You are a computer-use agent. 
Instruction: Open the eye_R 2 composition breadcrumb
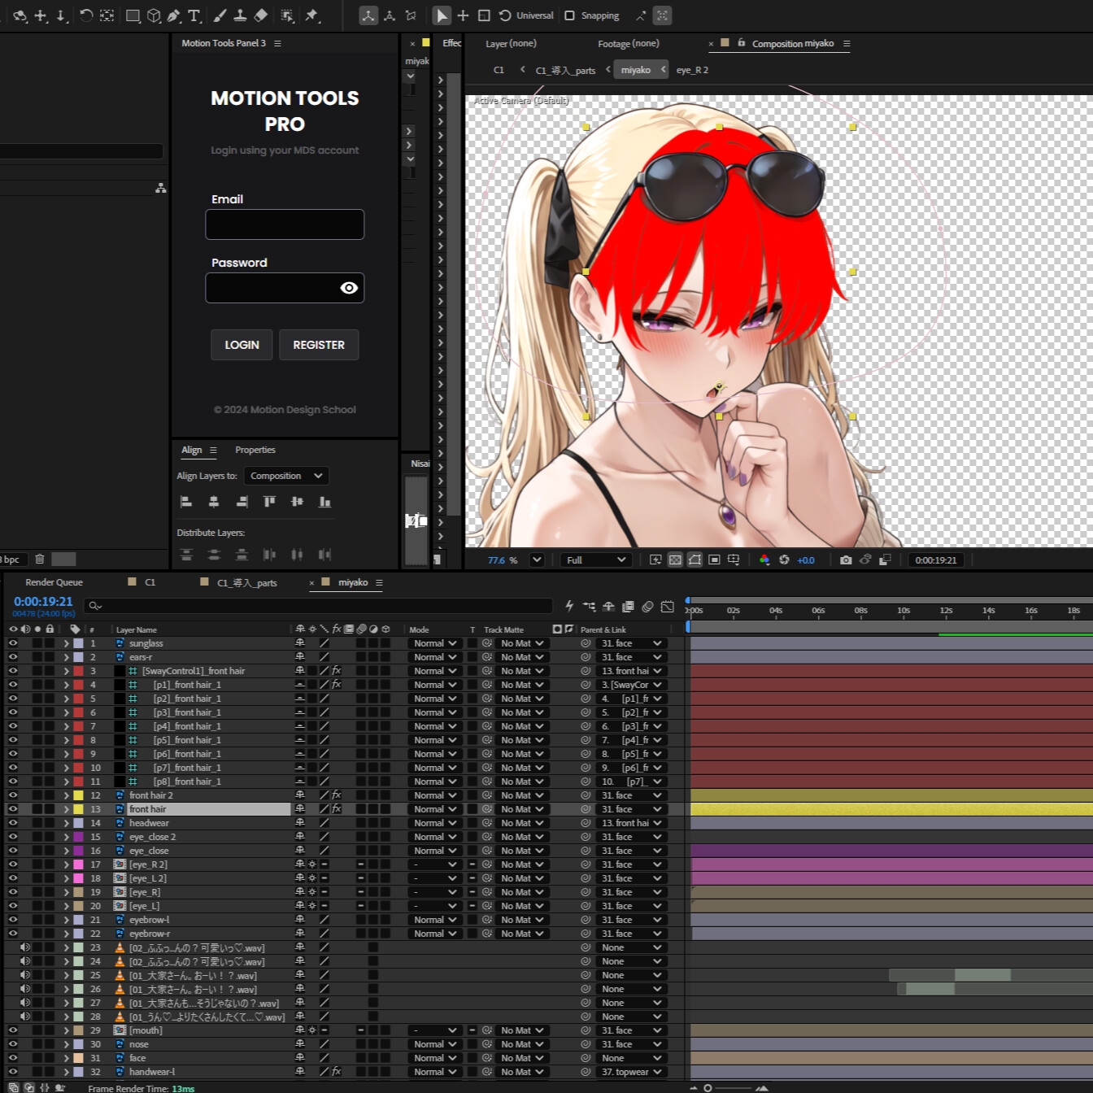coord(692,70)
